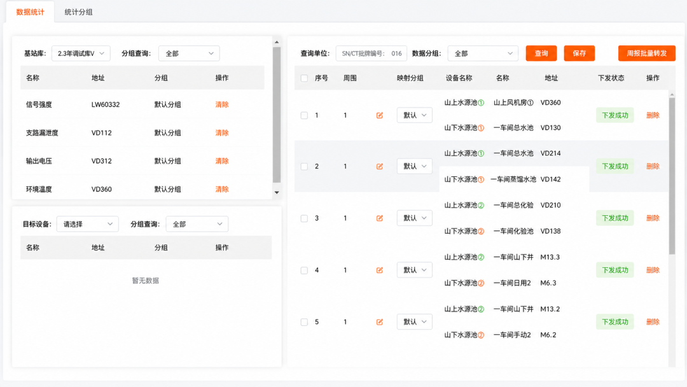Check the checkbox for row 2

click(x=304, y=166)
